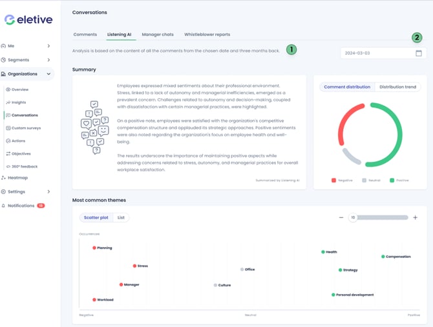Click the plus icon beside theme slider

coord(415,217)
